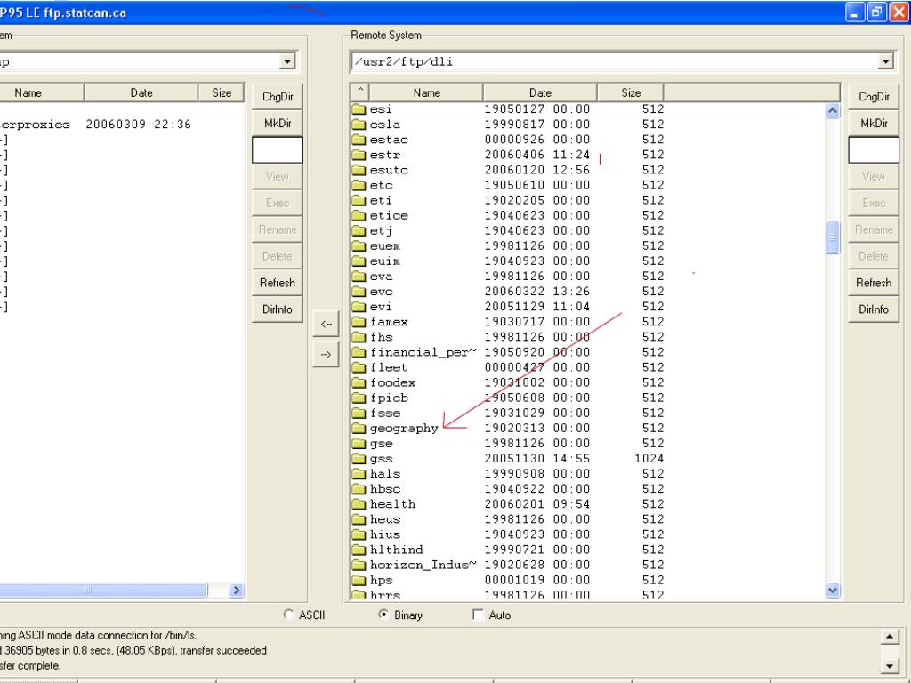Click the fhs folder icon
The image size is (911, 683).
pos(359,337)
